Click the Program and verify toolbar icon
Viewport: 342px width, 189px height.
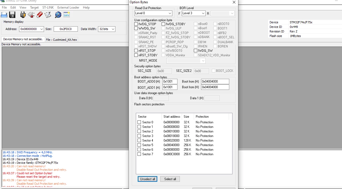(48, 15)
